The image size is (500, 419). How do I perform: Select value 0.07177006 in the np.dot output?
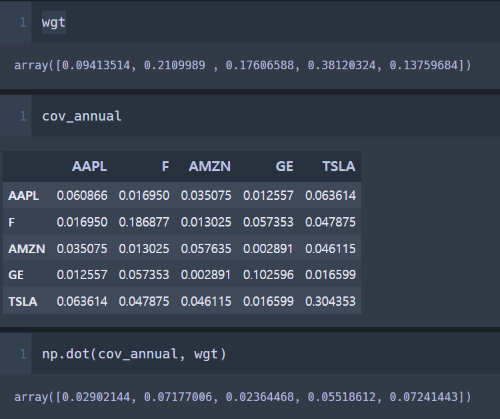[178, 397]
